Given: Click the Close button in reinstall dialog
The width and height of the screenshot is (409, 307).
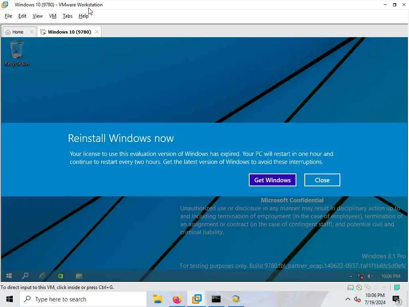Looking at the screenshot, I should 322,180.
